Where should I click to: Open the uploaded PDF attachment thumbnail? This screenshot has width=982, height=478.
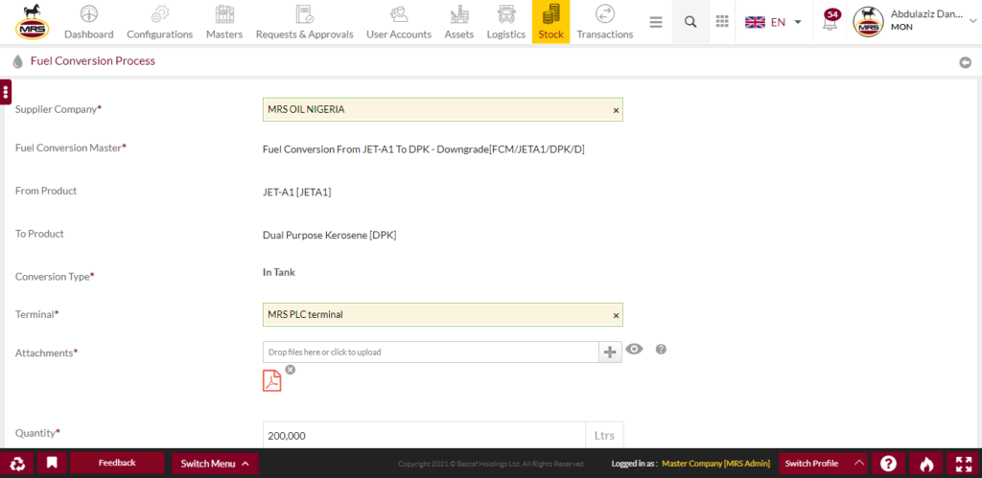tap(271, 380)
